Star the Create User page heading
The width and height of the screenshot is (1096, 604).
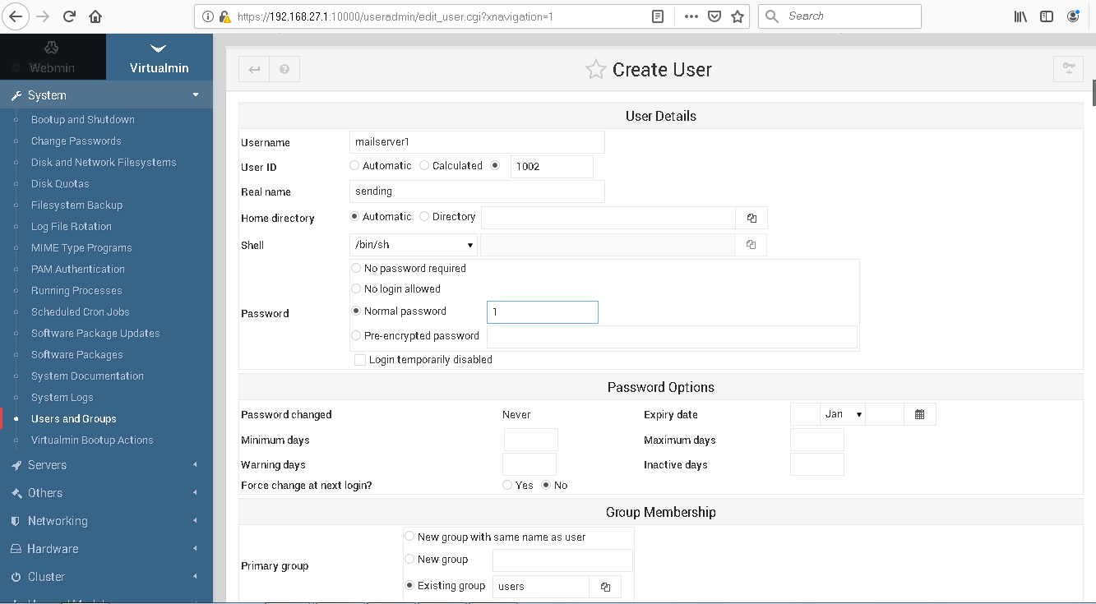(594, 69)
